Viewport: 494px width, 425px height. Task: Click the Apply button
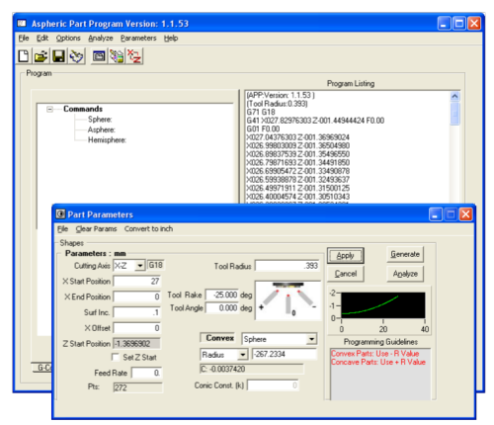(x=345, y=256)
